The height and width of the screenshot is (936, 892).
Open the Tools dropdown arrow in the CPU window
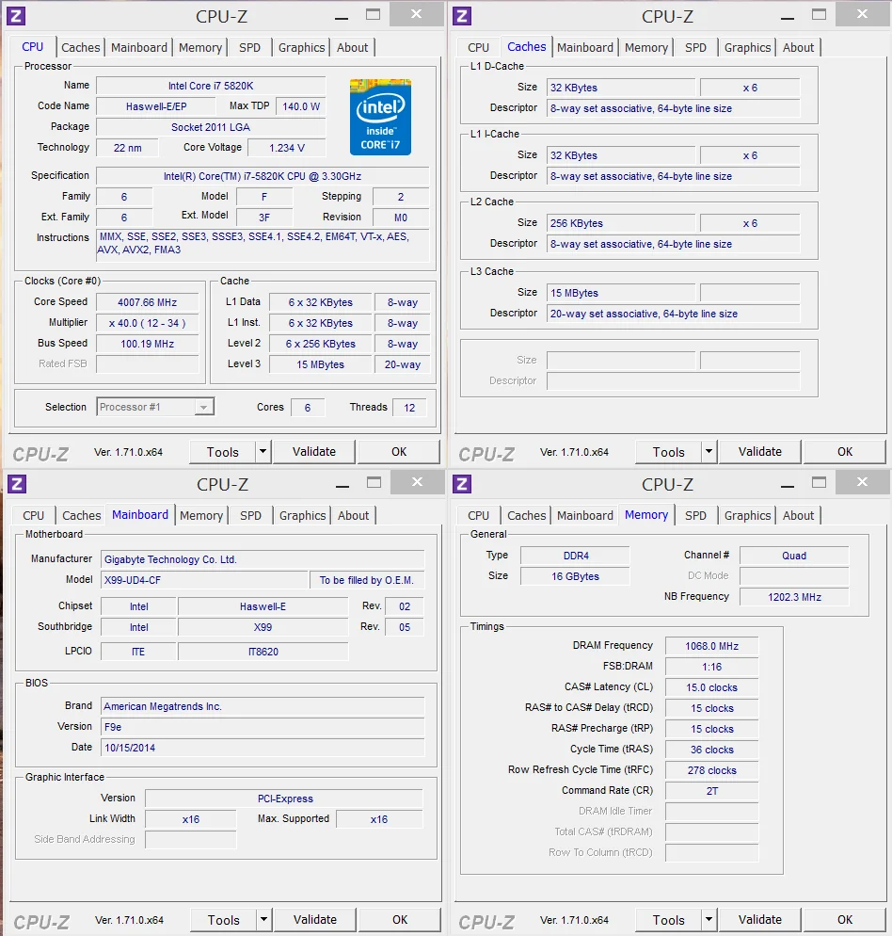[x=263, y=452]
